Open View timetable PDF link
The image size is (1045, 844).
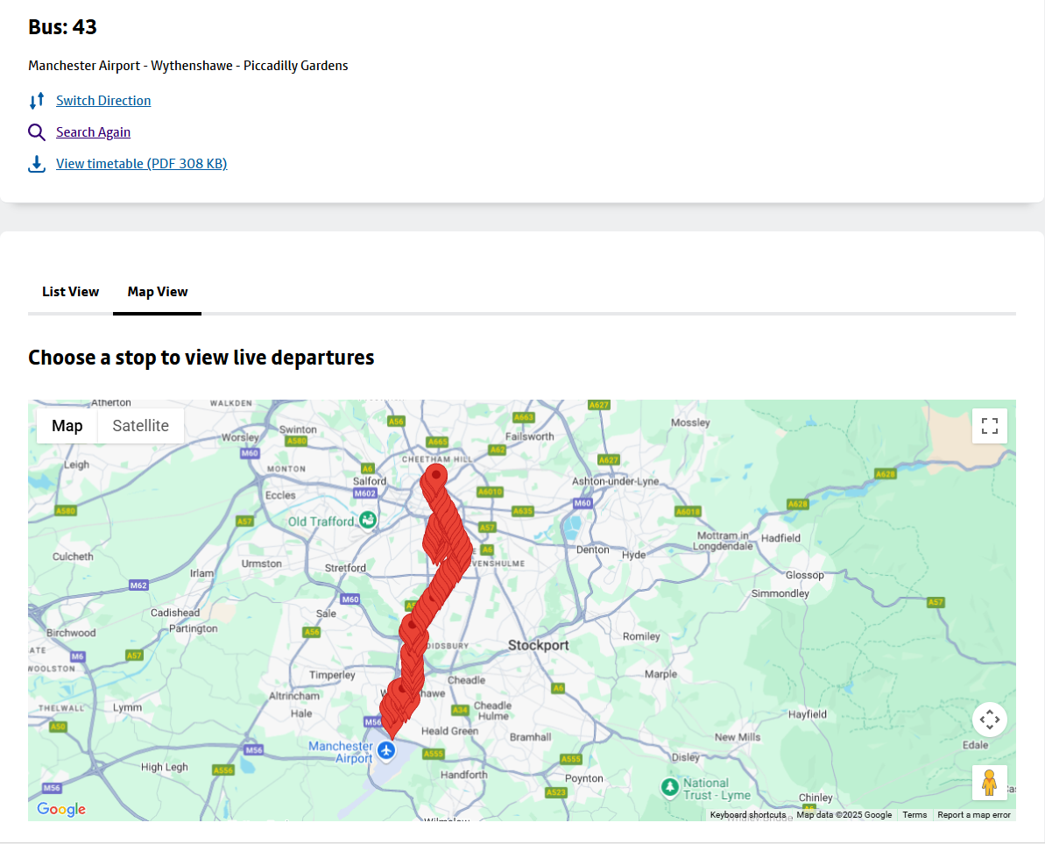point(142,164)
